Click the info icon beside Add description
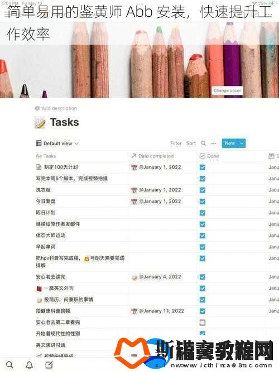 [37, 108]
